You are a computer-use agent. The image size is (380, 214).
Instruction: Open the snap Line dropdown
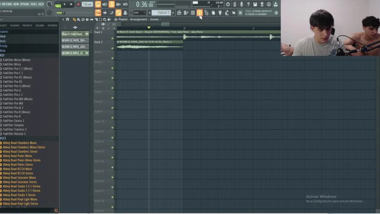tap(139, 13)
